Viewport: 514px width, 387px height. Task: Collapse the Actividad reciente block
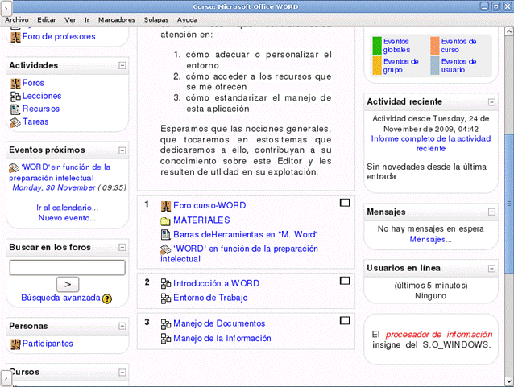point(493,102)
